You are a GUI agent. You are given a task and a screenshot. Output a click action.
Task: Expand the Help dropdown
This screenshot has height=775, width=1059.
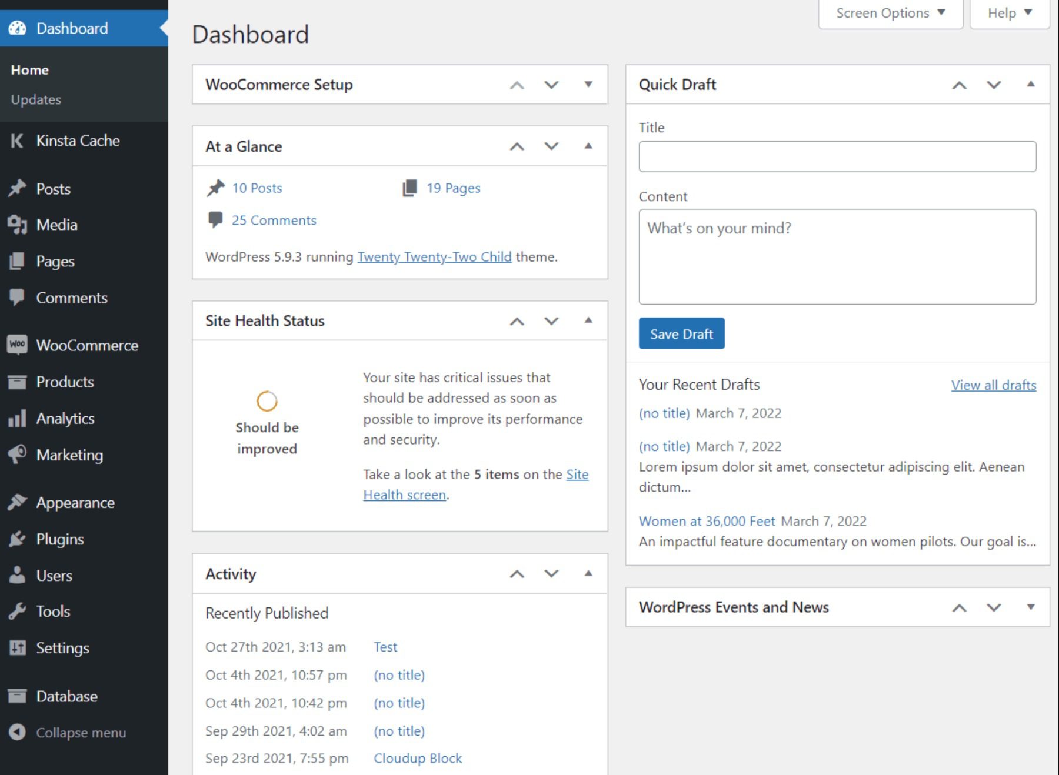coord(1008,13)
